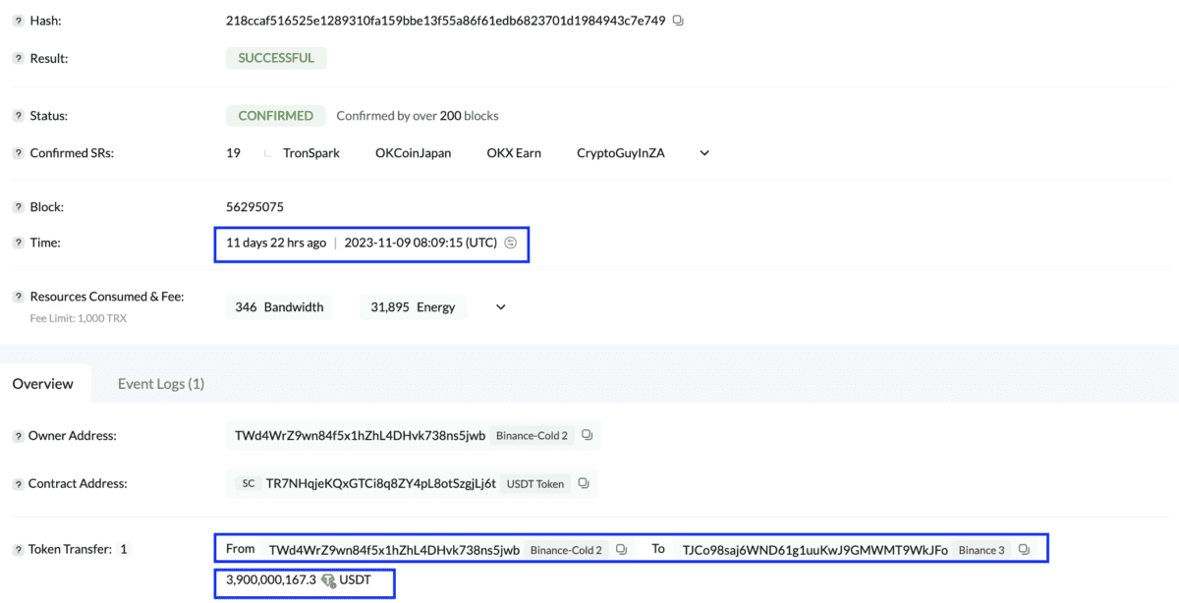
Task: Open help icon beside Confirmed SRs
Action: coord(18,153)
